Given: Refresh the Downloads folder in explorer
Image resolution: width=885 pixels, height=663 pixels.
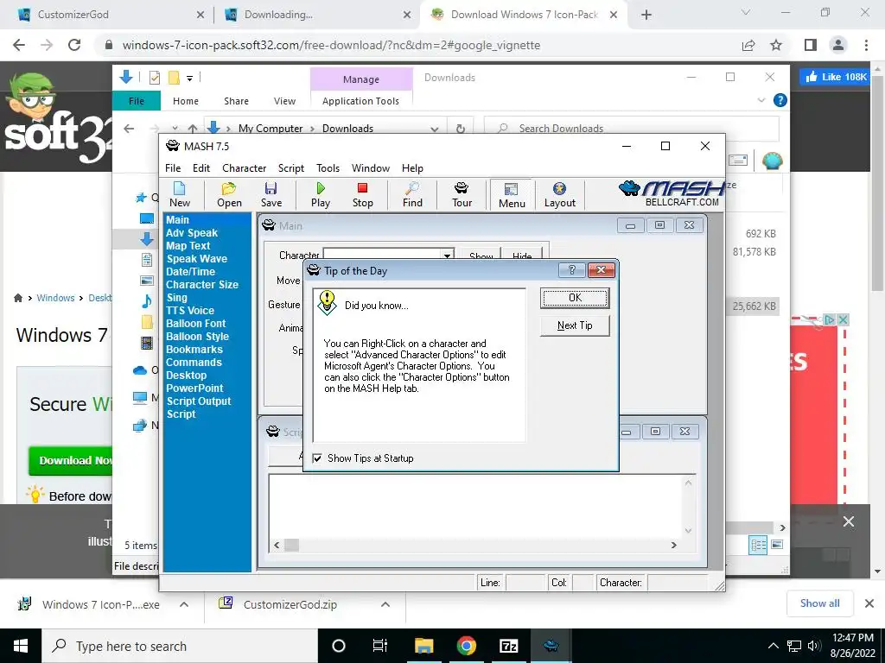Looking at the screenshot, I should click(x=461, y=129).
